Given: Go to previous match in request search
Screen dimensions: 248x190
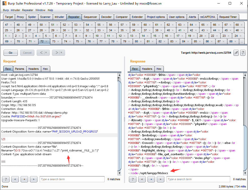Looking at the screenshot, I should coord(15,179).
